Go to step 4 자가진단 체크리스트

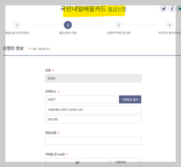coord(169,25)
